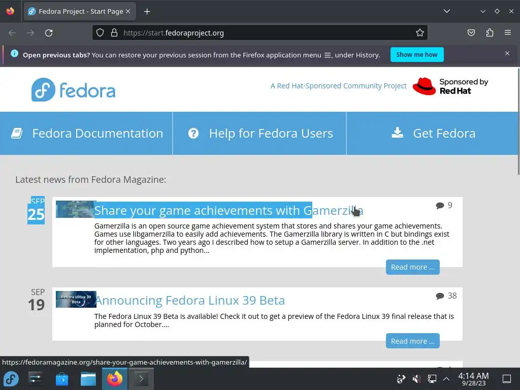520x390 pixels.
Task: Open Share your game achievements with Gamerzilla article
Action: 229,211
